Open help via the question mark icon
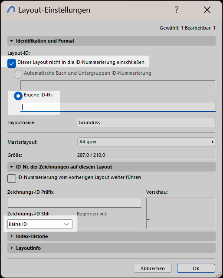This screenshot has width=223, height=278. tap(177, 10)
